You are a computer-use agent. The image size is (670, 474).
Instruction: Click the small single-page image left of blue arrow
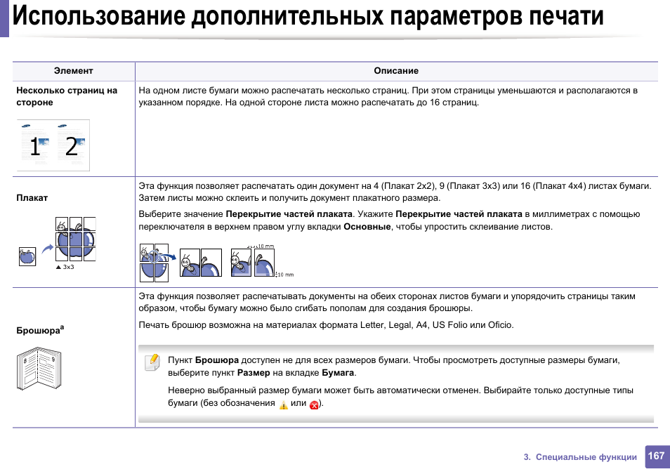tap(27, 256)
